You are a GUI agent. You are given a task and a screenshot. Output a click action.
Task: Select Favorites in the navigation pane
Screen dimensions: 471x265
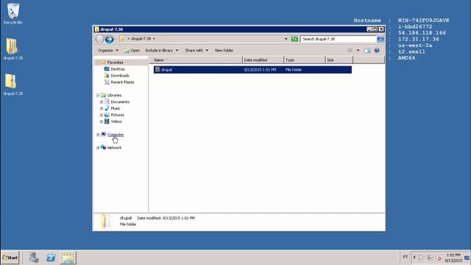pos(115,63)
